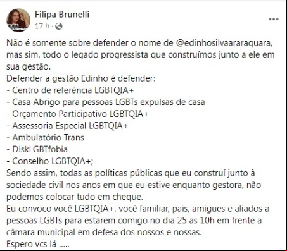The height and width of the screenshot is (251, 287).
Task: Select the 'Orçamento Participativo LGBTQIA+' line
Action: (x=78, y=114)
